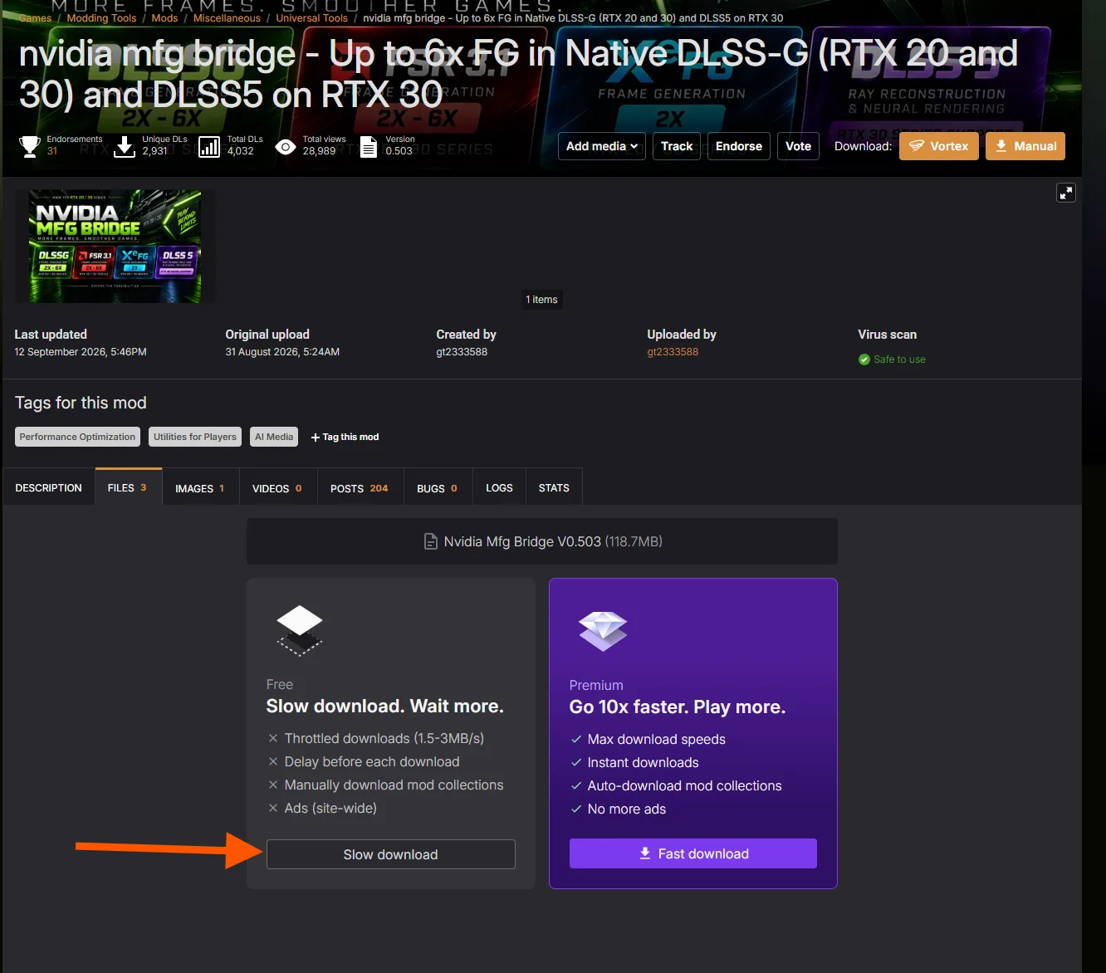The image size is (1106, 973).
Task: Download with the Vortex button
Action: [939, 146]
